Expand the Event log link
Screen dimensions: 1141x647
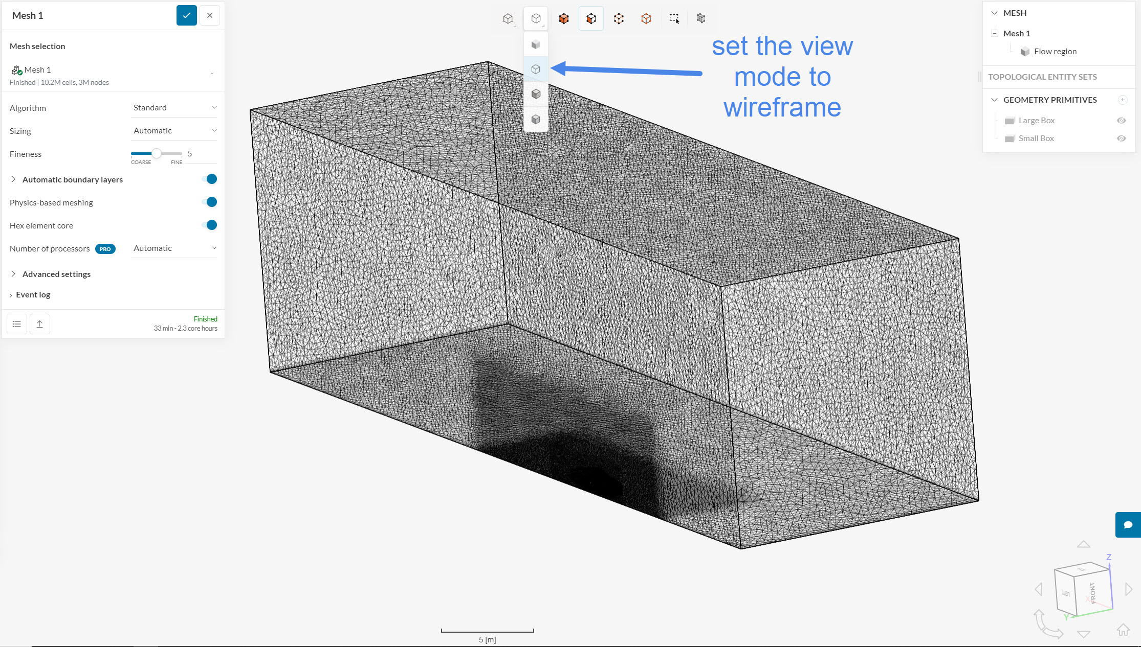(33, 294)
